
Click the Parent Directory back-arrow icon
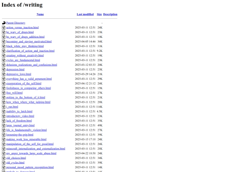pyautogui.click(x=4, y=23)
